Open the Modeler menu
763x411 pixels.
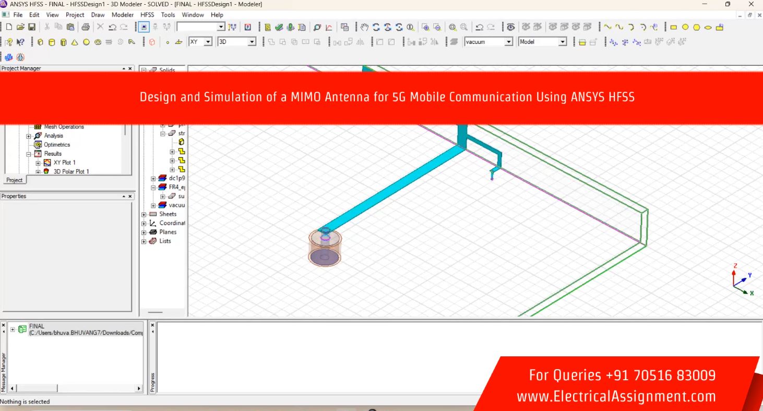pos(123,15)
